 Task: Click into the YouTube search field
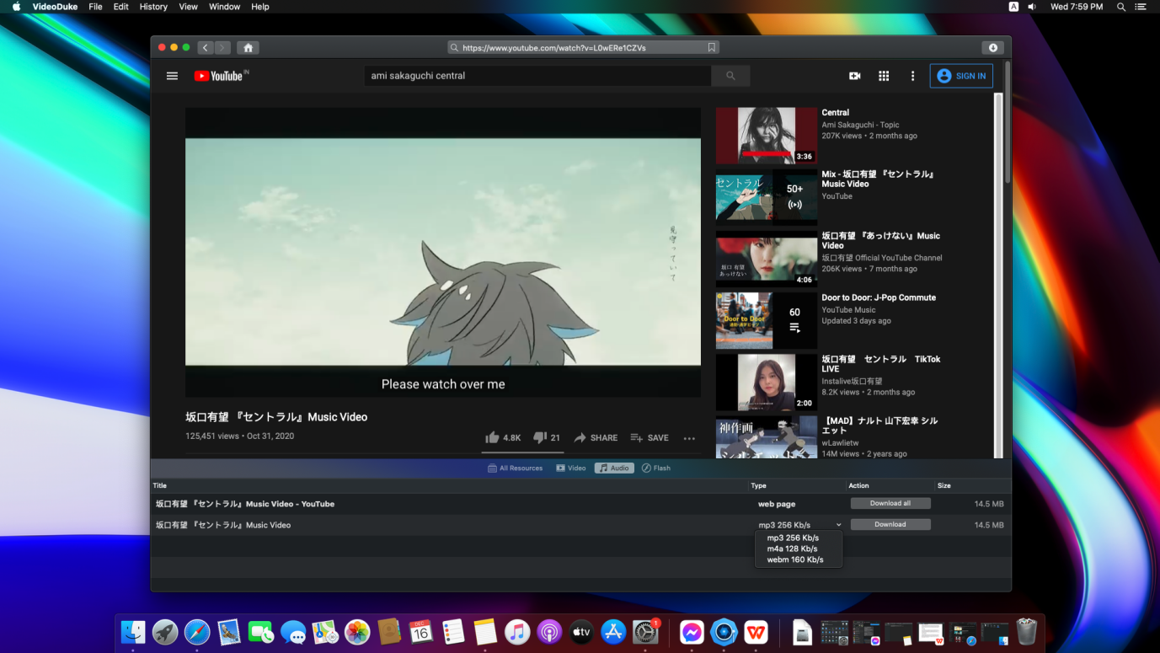pos(538,76)
